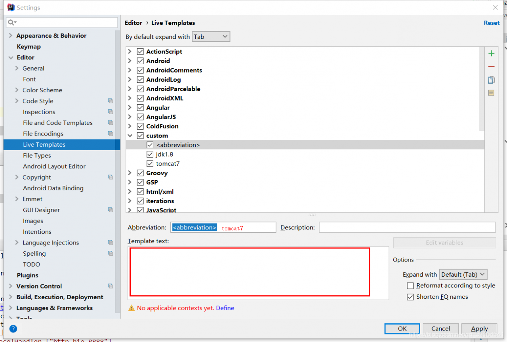Click the template list vertical scrollbar

[x=482, y=88]
